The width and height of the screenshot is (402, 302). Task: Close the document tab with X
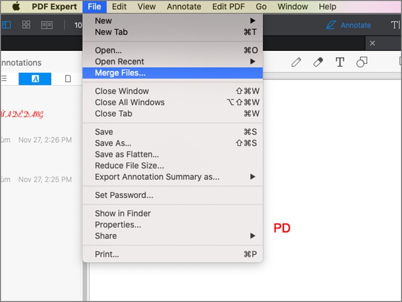[372, 43]
